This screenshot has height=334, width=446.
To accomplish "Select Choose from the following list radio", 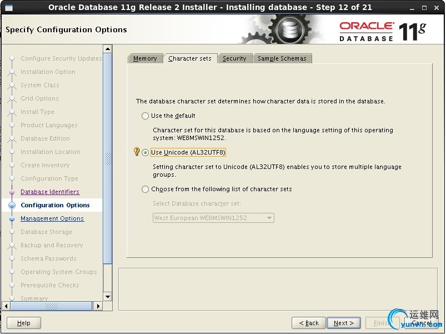I will (145, 189).
